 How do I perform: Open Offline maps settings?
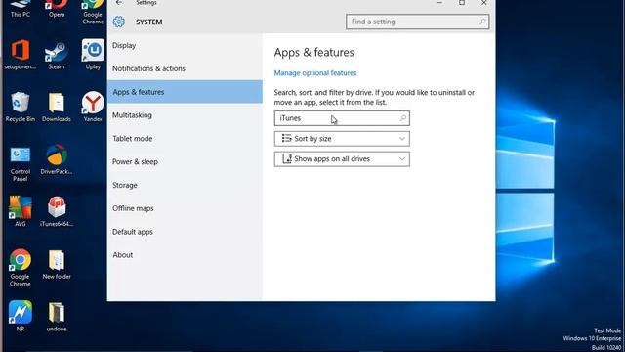point(185,208)
